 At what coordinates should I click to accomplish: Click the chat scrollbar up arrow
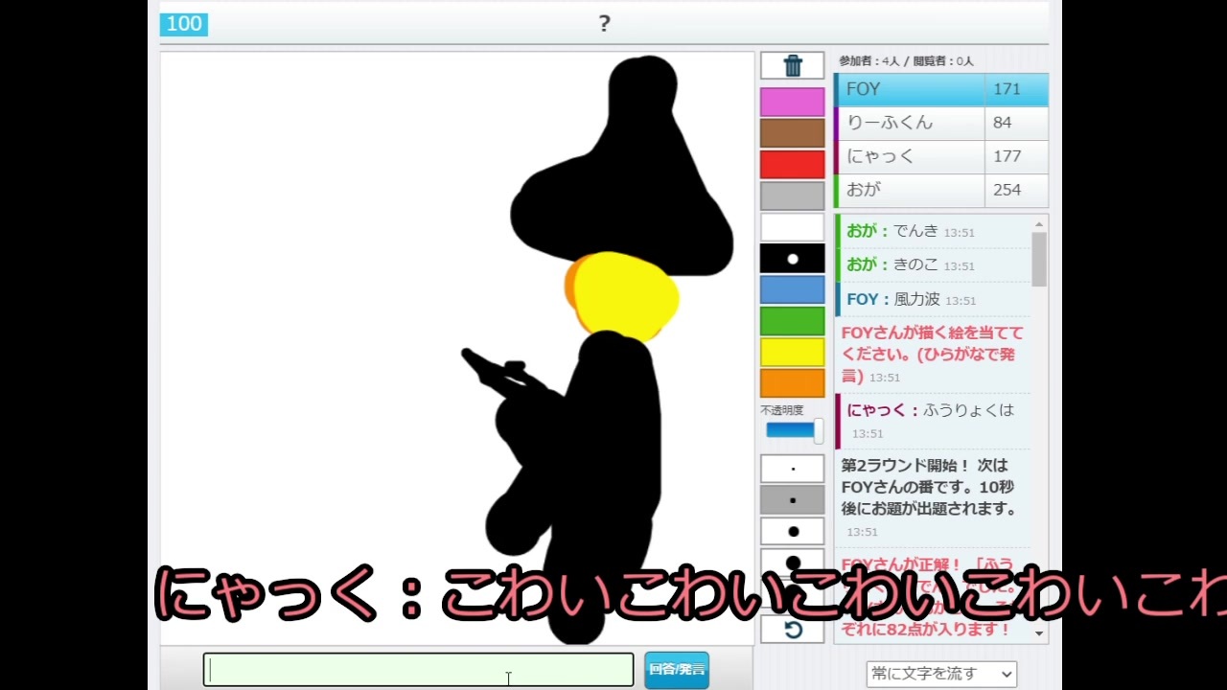1039,224
